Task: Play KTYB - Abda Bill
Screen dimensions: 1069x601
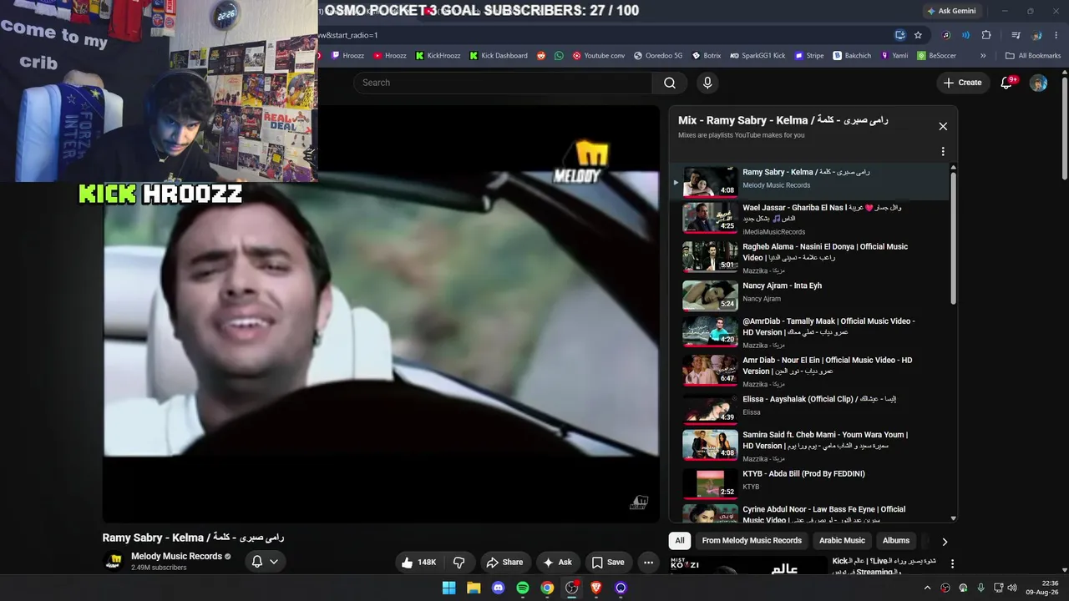Action: [x=810, y=482]
